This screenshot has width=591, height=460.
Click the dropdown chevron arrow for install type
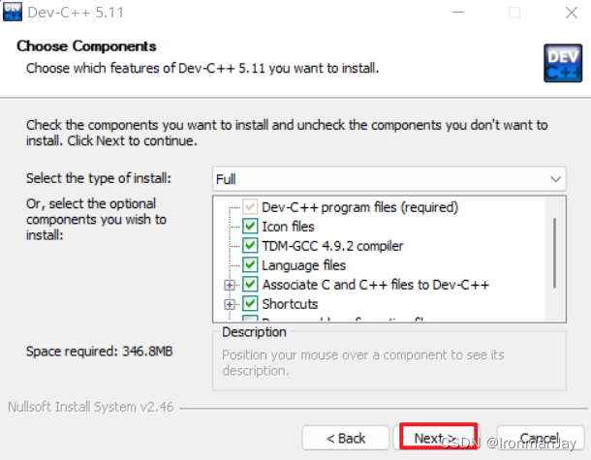coord(555,179)
